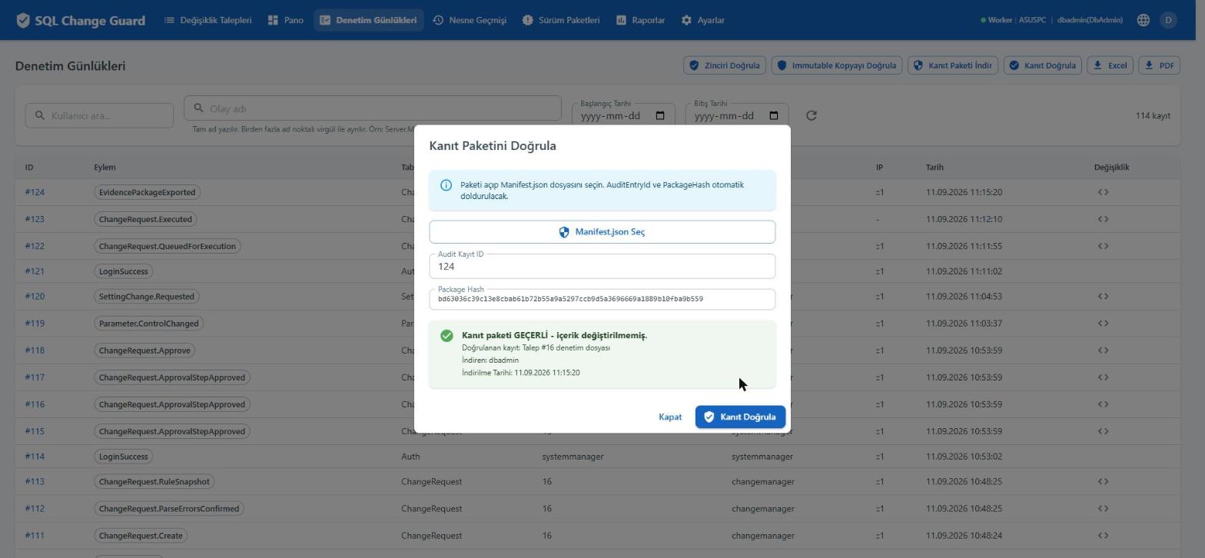Viewport: 1205px width, 558px height.
Task: View change diff icon for row #111
Action: [x=1103, y=536]
